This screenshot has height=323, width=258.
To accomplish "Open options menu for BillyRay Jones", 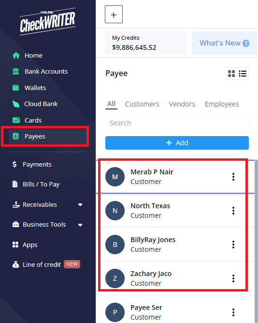I will (x=233, y=245).
